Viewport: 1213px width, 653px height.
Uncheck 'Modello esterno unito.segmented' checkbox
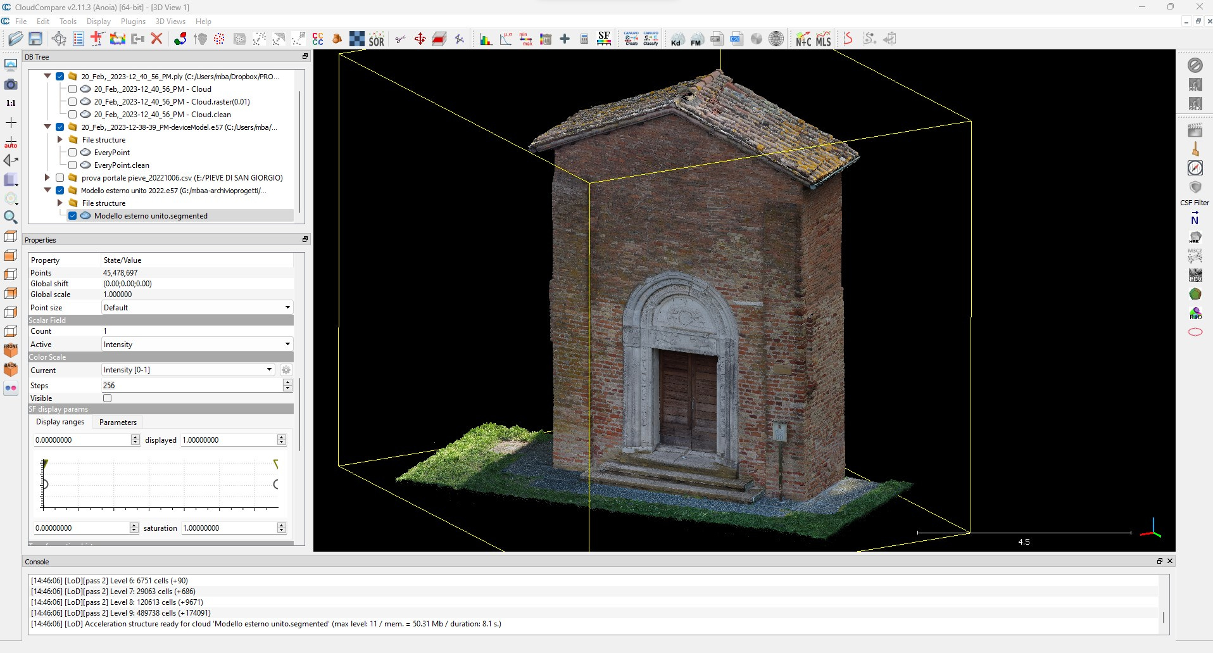coord(72,216)
